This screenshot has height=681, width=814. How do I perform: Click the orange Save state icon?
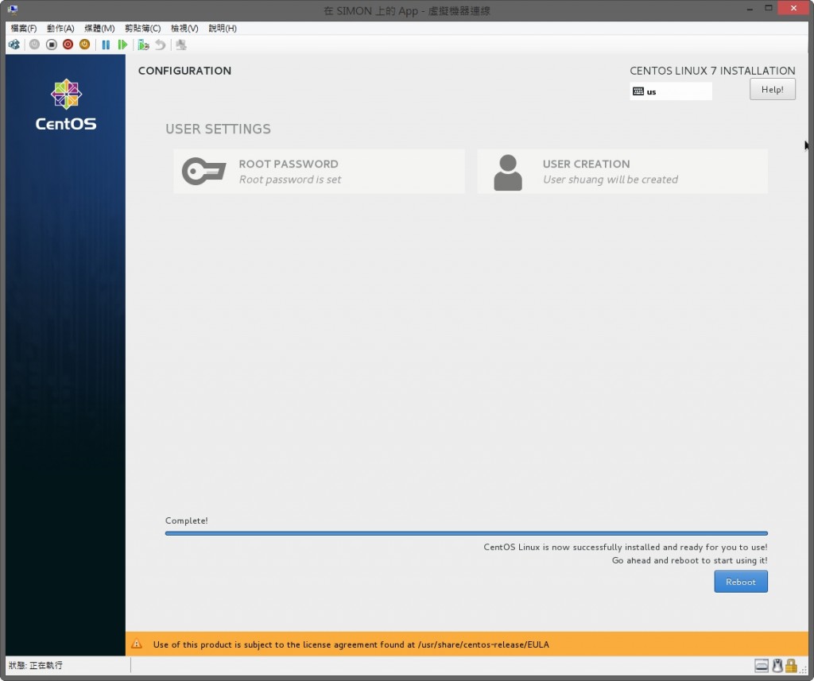[84, 44]
